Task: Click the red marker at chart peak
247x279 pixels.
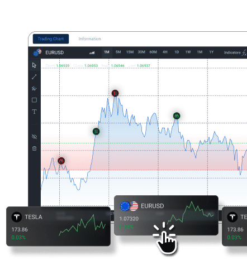Action: [115, 93]
